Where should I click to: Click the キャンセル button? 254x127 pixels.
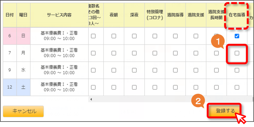coord(23,111)
